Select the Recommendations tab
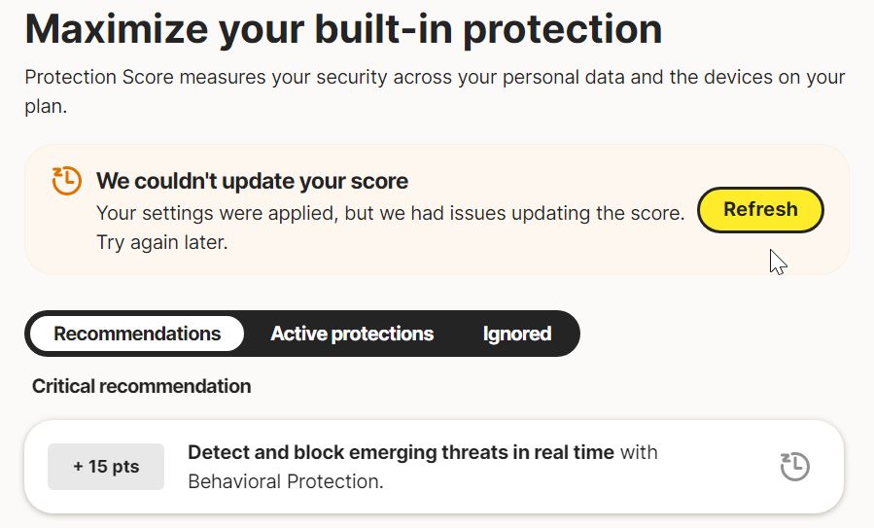 tap(137, 334)
